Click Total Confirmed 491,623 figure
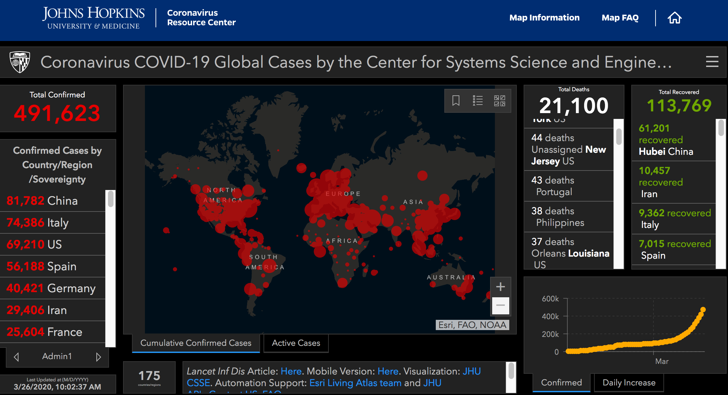 pos(57,113)
